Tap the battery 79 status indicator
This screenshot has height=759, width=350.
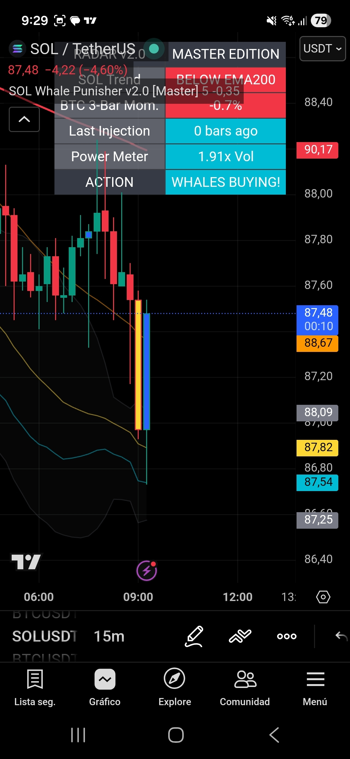[321, 21]
